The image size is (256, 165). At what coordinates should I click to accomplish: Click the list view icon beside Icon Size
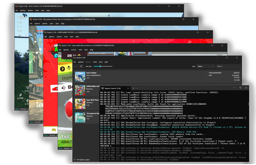76,66
